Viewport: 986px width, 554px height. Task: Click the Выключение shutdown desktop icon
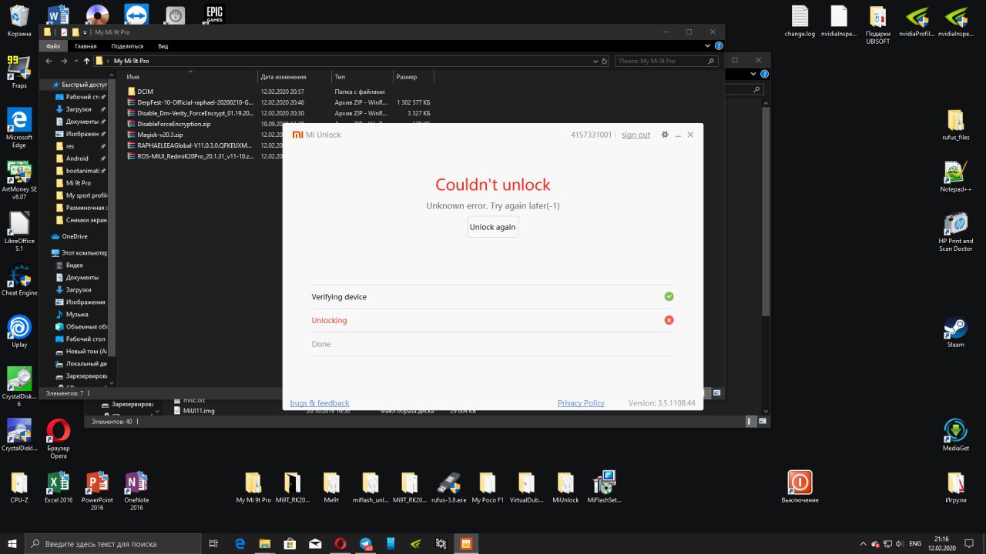[x=800, y=486]
